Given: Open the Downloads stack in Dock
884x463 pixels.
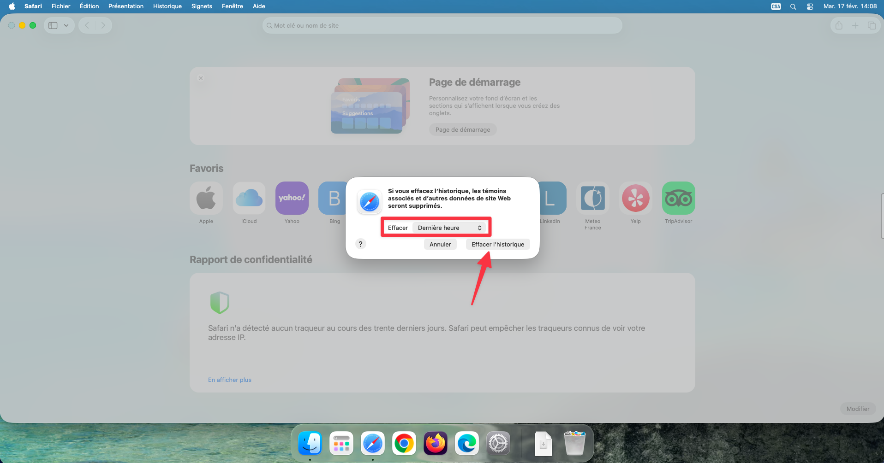Looking at the screenshot, I should tap(544, 444).
